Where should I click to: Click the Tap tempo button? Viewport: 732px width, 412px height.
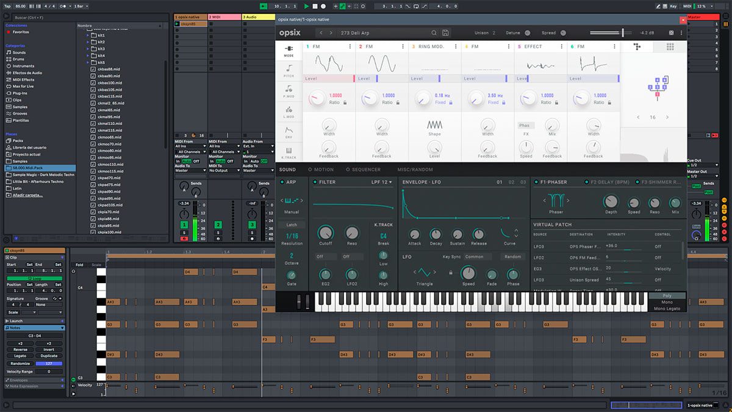click(x=8, y=6)
